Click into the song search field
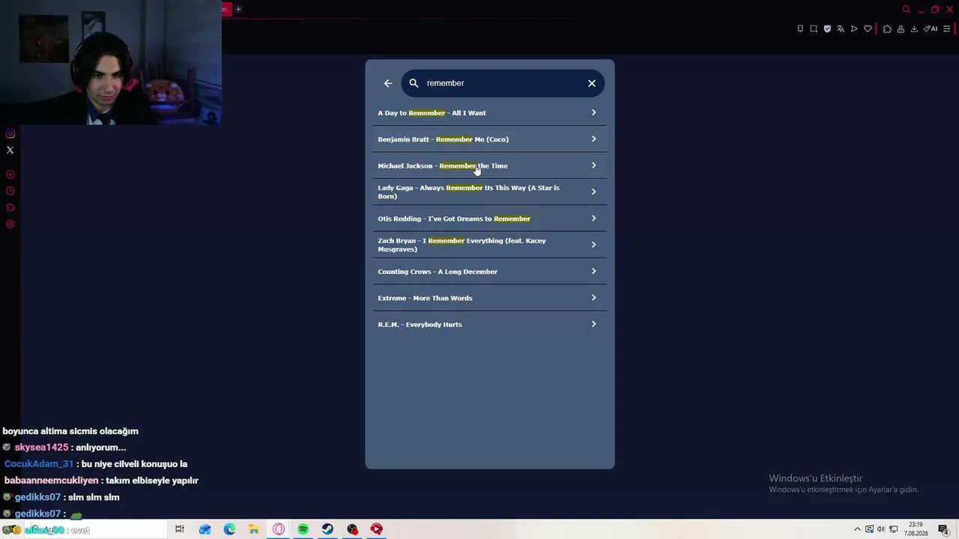 (x=503, y=83)
